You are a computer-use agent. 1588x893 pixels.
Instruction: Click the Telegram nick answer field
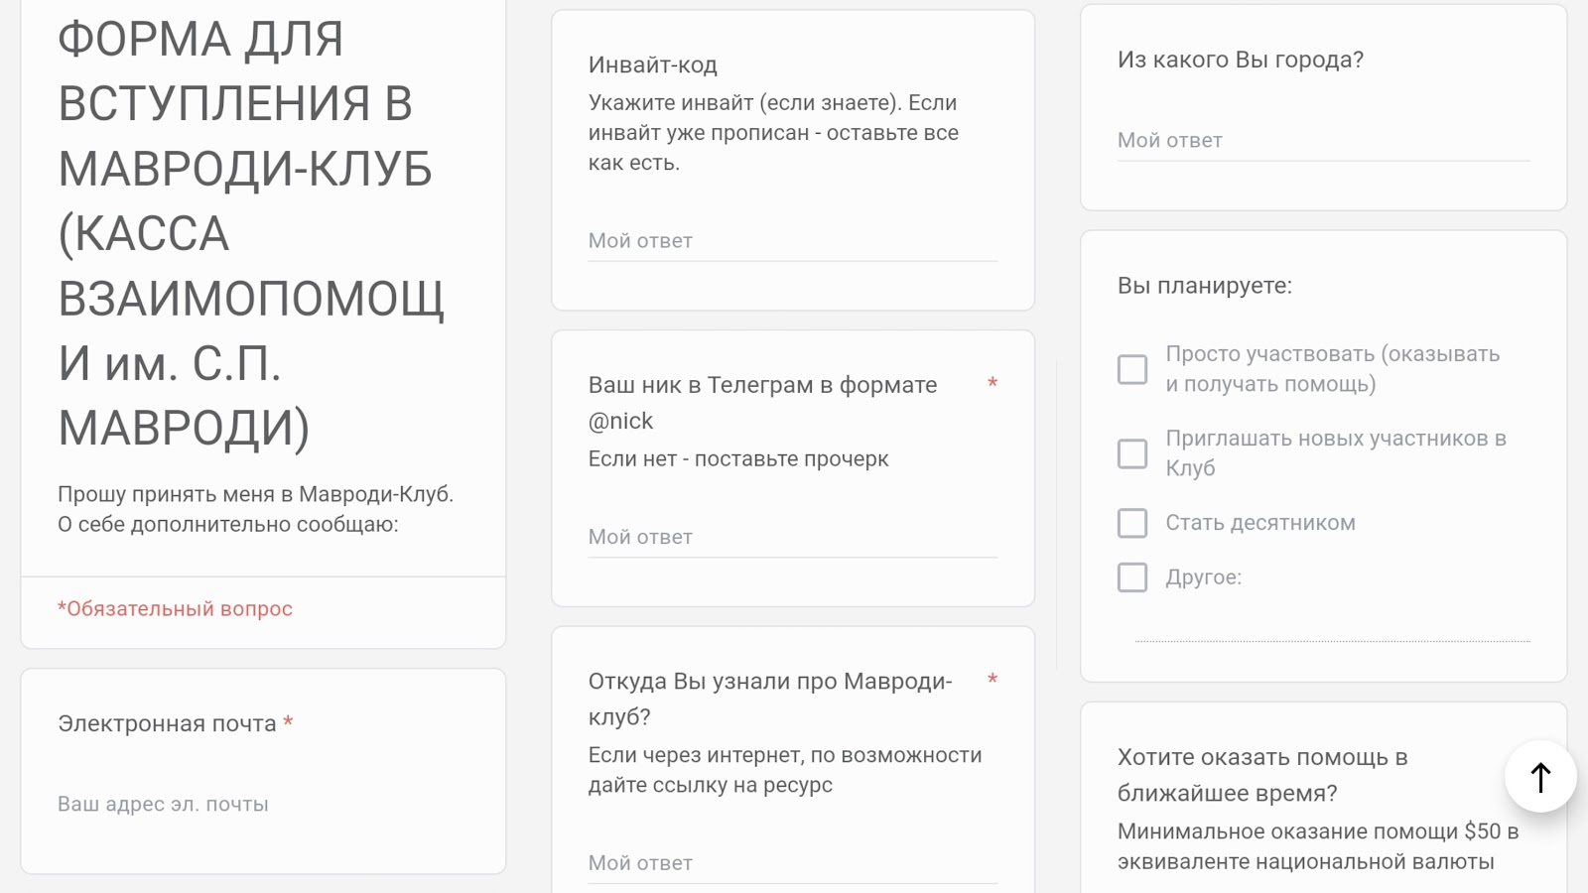(793, 537)
